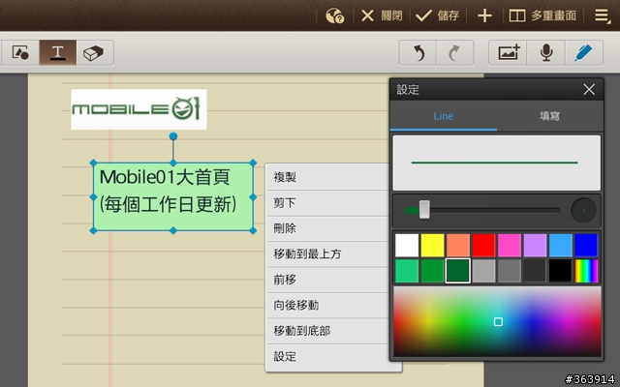Add a new page with plus icon
The height and width of the screenshot is (387, 620).
click(x=484, y=15)
